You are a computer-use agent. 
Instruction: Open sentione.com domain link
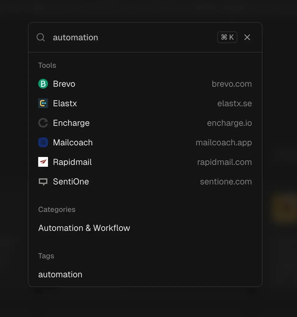(x=226, y=181)
